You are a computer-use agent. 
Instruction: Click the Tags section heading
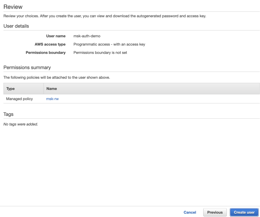click(x=8, y=114)
